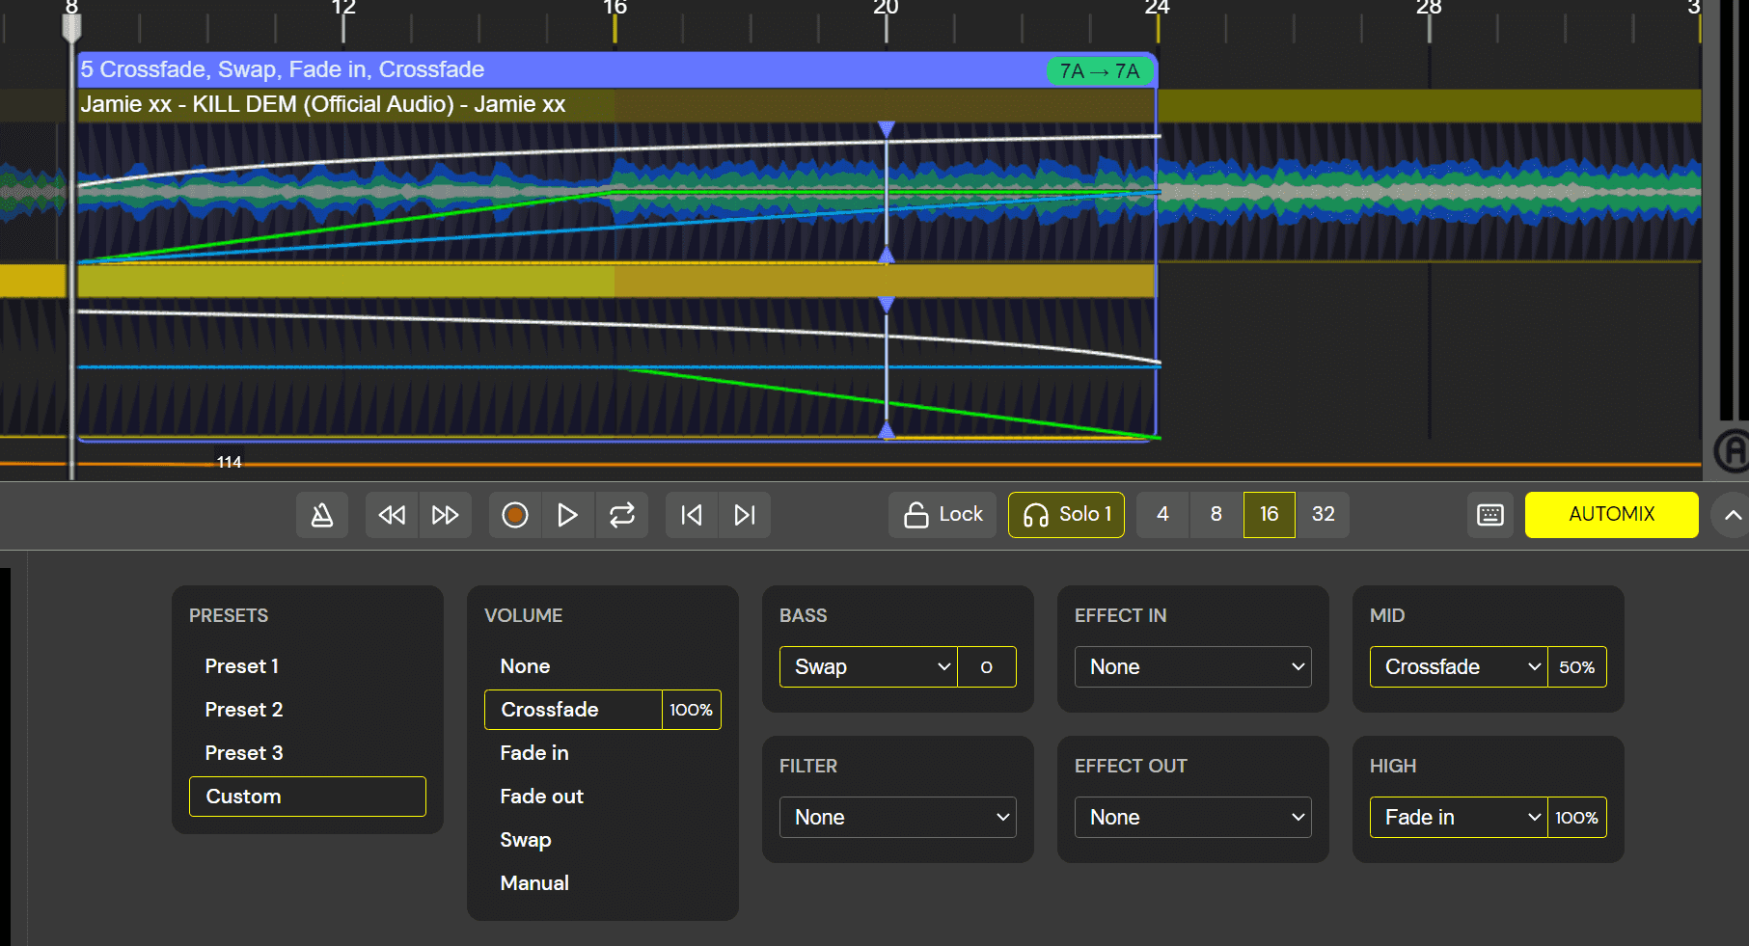This screenshot has width=1749, height=946.
Task: Open the keyboard shortcuts icon
Action: tap(1490, 515)
